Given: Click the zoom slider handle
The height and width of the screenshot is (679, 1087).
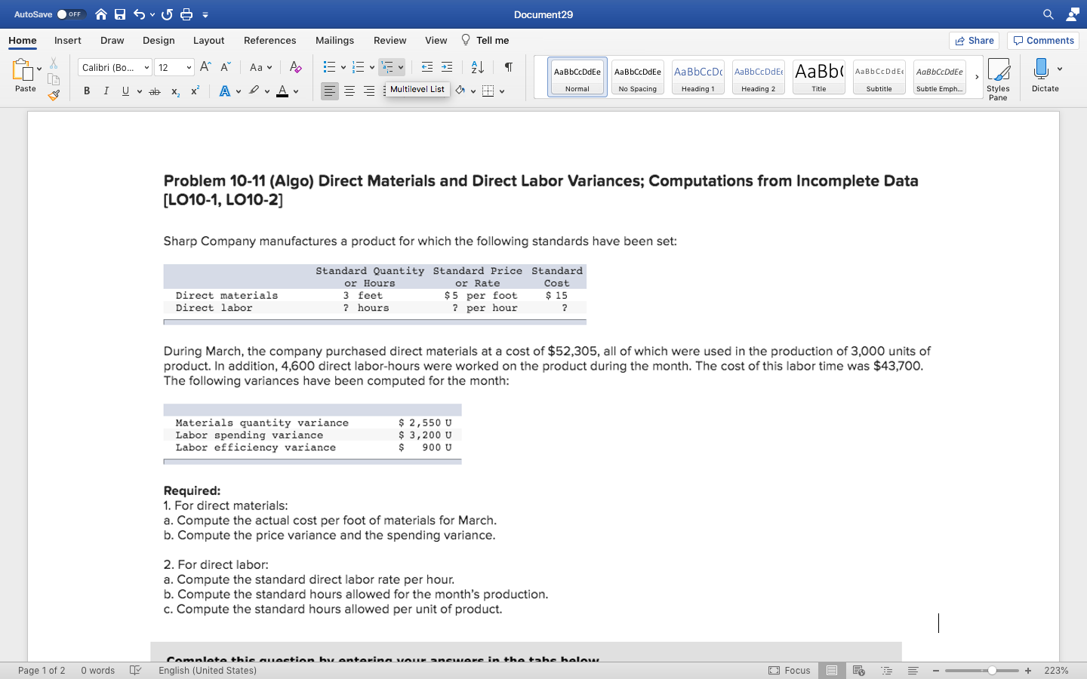Looking at the screenshot, I should click(x=992, y=670).
